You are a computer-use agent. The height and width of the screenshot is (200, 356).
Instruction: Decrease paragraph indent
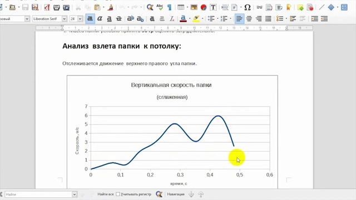point(324,18)
